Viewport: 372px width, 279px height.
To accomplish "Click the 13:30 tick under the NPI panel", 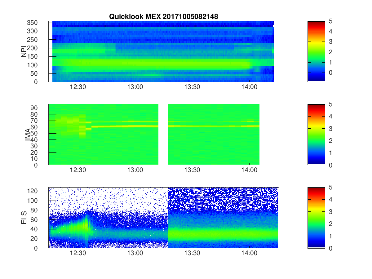I will [x=192, y=87].
